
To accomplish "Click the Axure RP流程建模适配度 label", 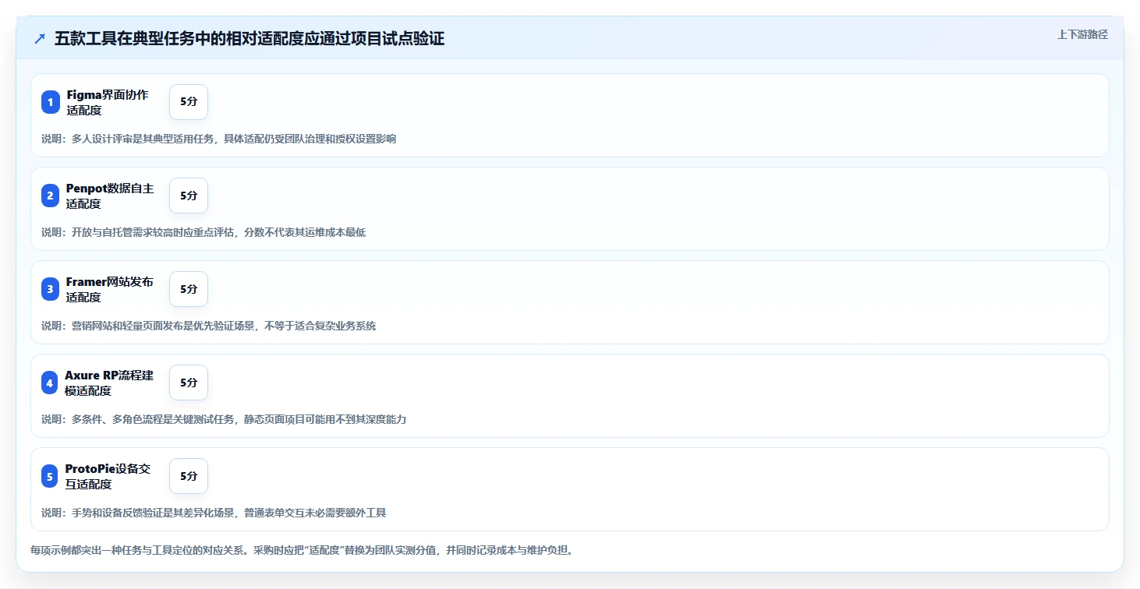I will 110,383.
